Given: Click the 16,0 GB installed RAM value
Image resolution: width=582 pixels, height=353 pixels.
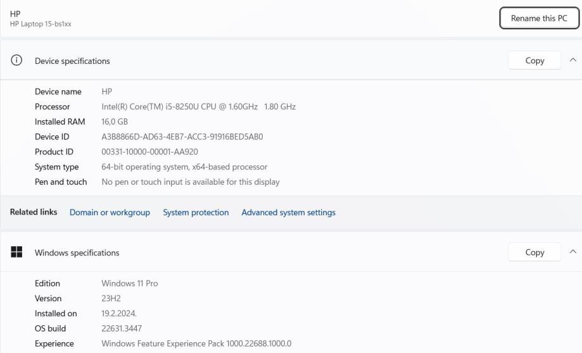Looking at the screenshot, I should 115,122.
